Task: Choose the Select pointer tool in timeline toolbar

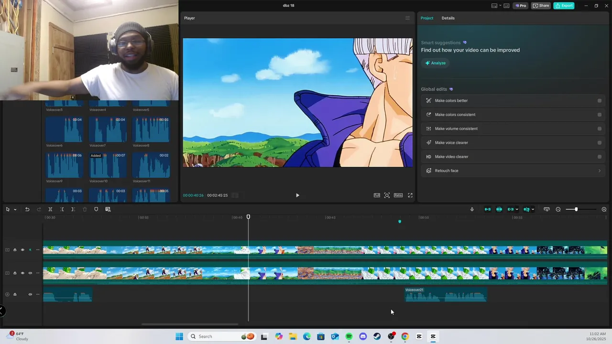Action: coord(8,209)
